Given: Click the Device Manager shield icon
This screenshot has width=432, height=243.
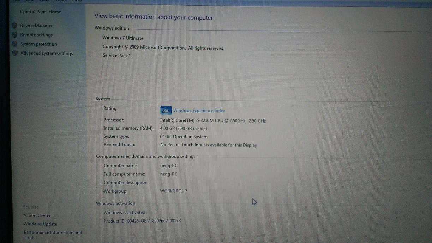Looking at the screenshot, I should click(x=14, y=25).
